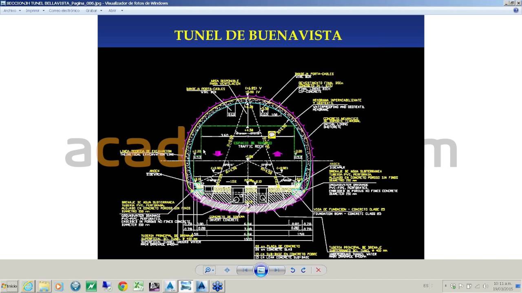Open the volume speaker tray icon

pyautogui.click(x=485, y=286)
